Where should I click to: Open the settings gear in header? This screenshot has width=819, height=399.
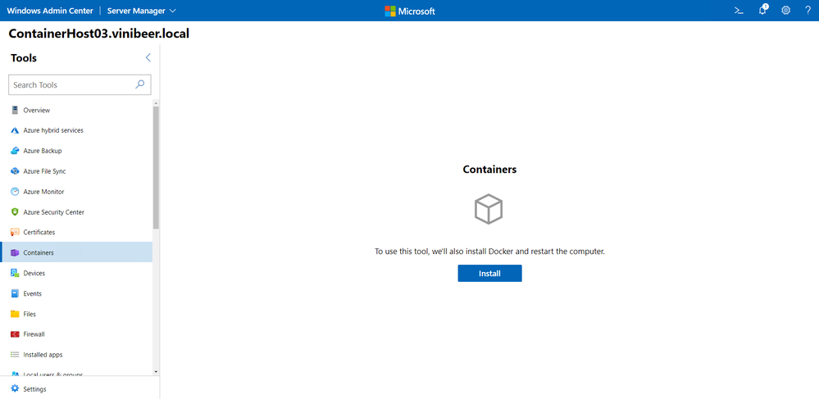(785, 11)
